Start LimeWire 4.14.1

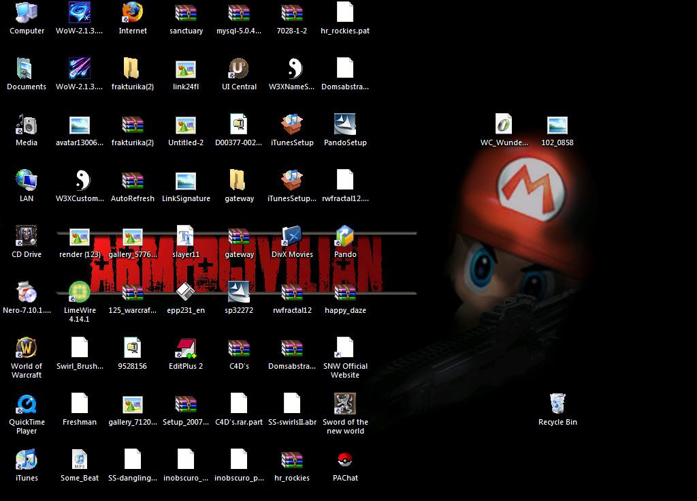pyautogui.click(x=80, y=292)
